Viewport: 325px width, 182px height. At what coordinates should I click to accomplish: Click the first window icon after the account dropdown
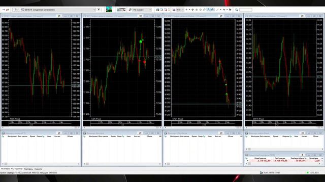pos(158,10)
